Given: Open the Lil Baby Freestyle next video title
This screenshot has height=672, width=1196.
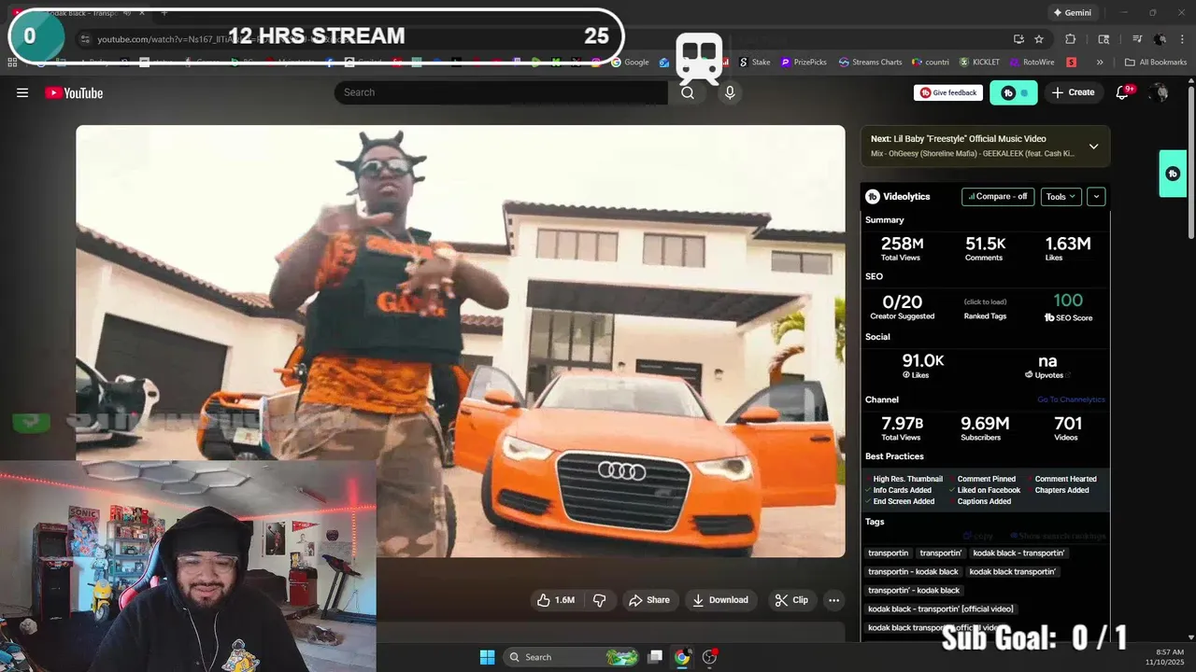Looking at the screenshot, I should pyautogui.click(x=959, y=139).
